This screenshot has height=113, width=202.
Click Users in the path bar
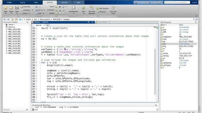[28, 19]
